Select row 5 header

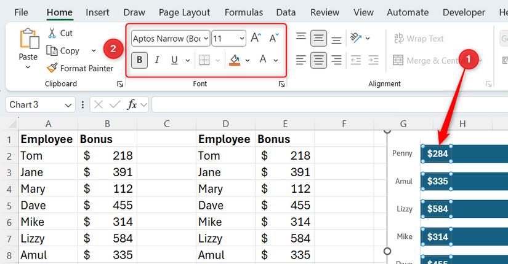click(x=9, y=206)
